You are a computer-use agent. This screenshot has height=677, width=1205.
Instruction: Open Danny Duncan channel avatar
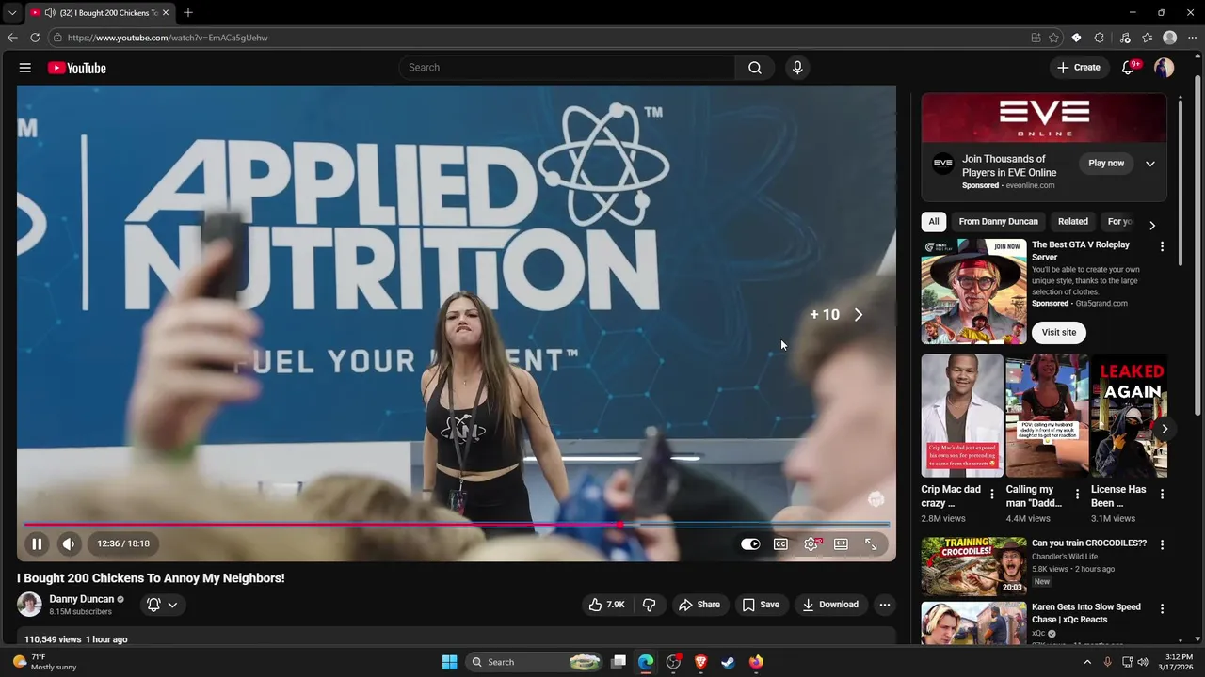tap(29, 605)
